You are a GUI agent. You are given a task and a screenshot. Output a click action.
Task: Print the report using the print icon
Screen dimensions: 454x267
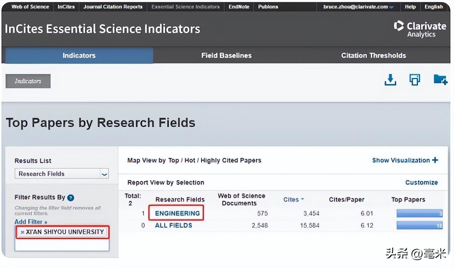pos(415,80)
